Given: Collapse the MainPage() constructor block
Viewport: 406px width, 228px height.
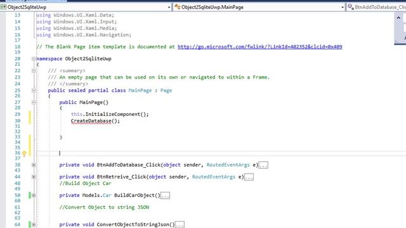Looking at the screenshot, I should point(34,103).
